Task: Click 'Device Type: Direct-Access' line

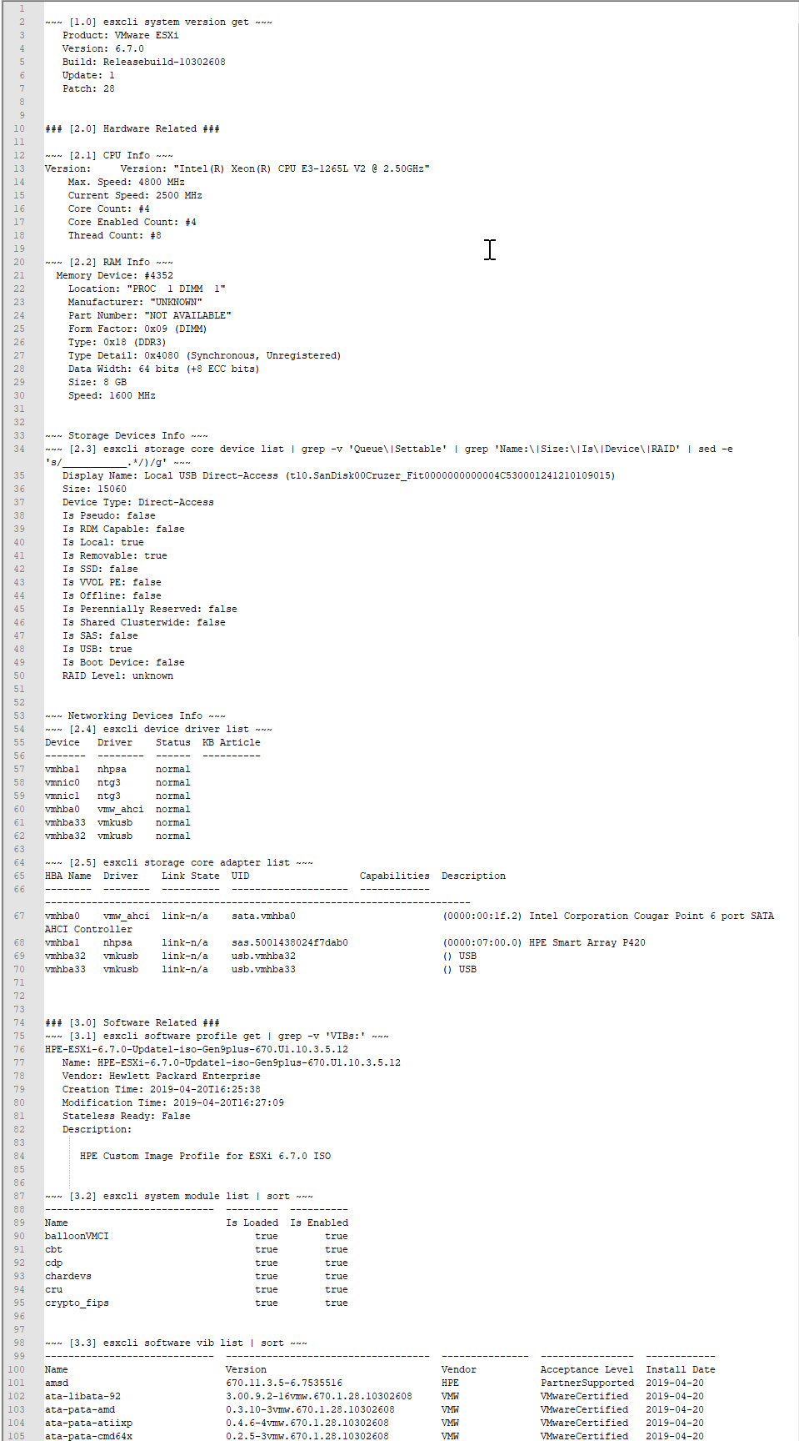Action: [138, 502]
